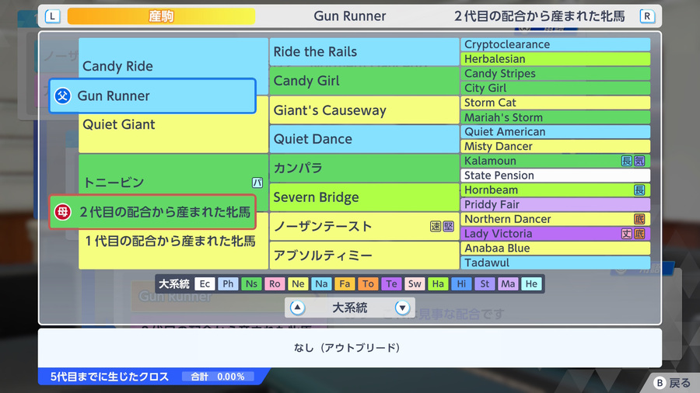700x393 pixels.
Task: Click the Na lineage color swatch
Action: (x=321, y=283)
